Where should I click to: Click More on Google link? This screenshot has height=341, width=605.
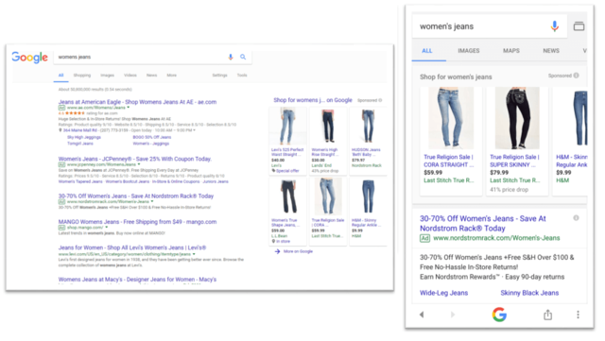[x=298, y=251]
